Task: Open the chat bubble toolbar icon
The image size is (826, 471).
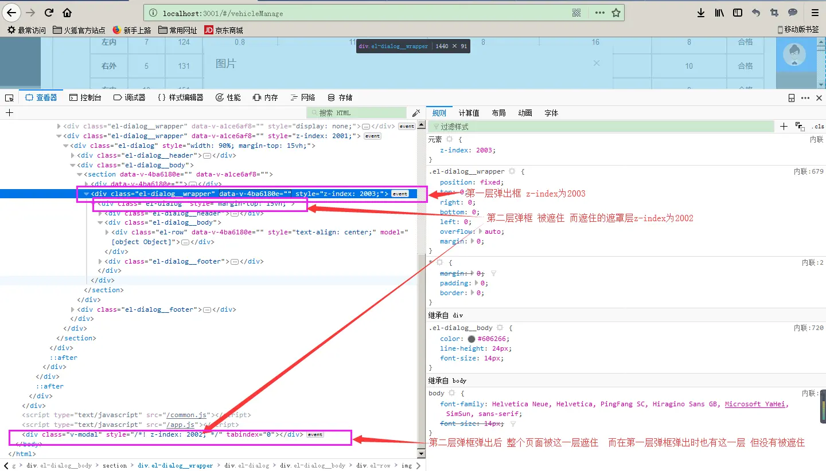Action: 793,13
